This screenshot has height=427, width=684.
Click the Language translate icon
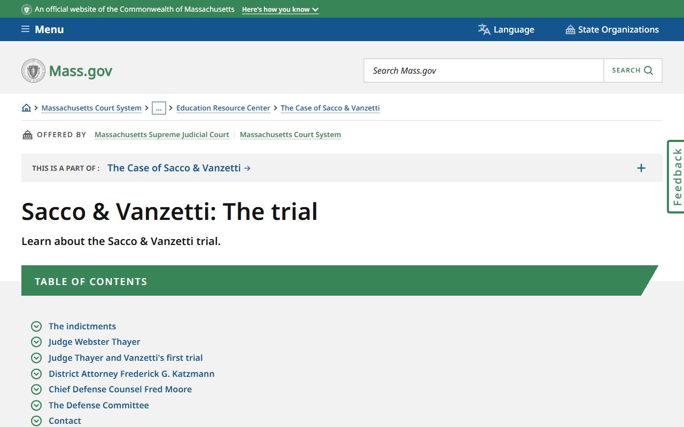click(x=484, y=29)
